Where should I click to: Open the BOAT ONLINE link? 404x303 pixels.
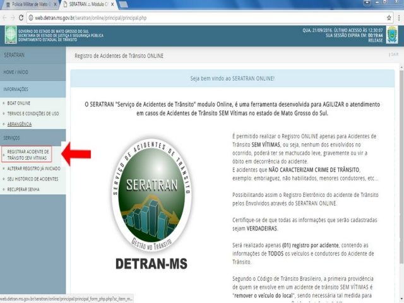[x=18, y=103]
